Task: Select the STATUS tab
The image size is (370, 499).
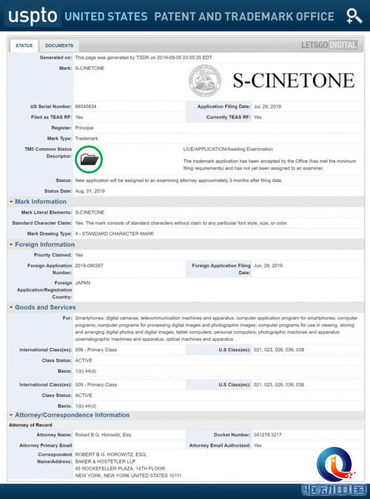Action: 24,45
